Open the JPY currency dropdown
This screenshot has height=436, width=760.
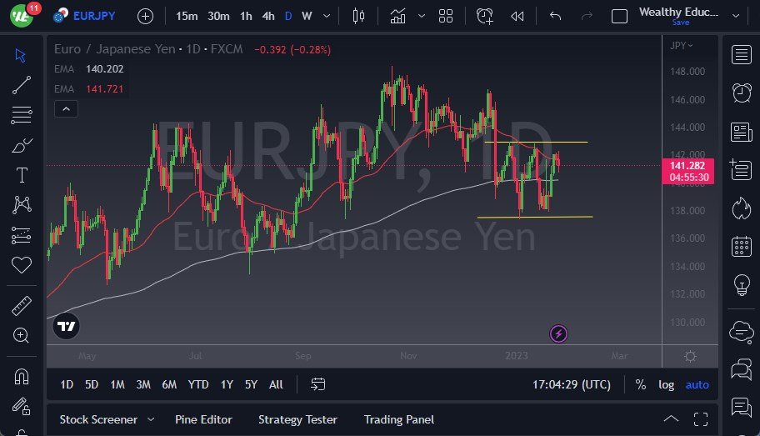pyautogui.click(x=681, y=45)
